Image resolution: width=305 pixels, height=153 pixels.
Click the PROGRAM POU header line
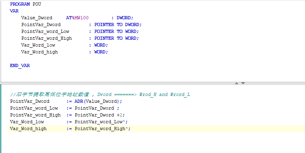[x=25, y=4]
